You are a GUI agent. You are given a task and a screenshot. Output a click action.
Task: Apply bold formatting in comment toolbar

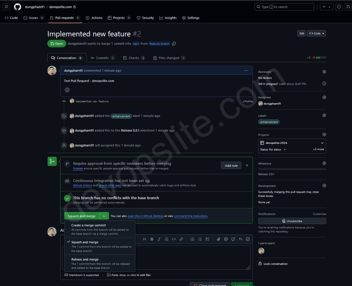pyautogui.click(x=152, y=239)
